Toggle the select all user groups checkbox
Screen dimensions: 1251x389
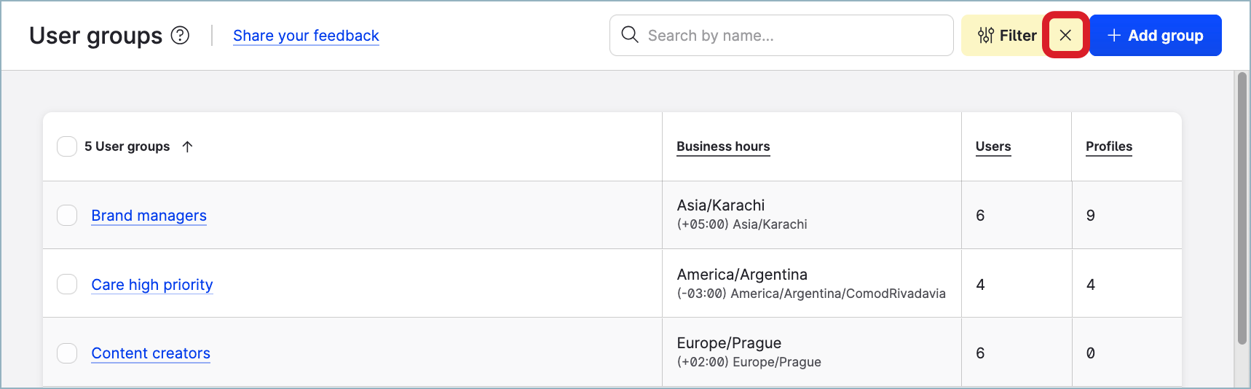(67, 146)
